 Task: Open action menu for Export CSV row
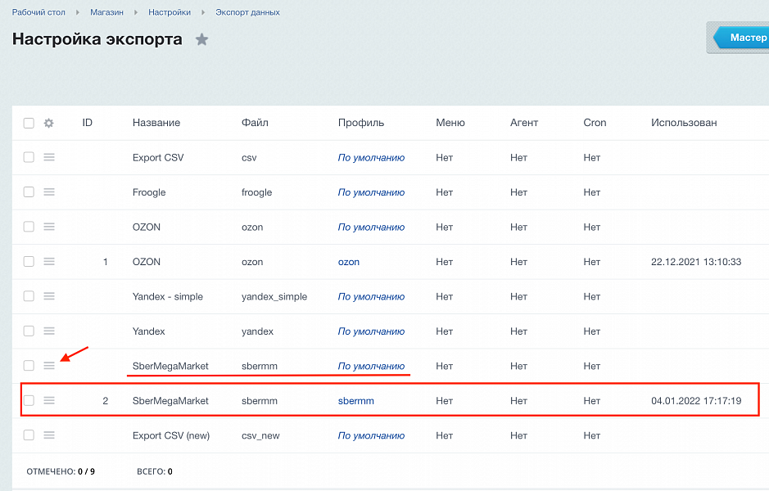[49, 157]
